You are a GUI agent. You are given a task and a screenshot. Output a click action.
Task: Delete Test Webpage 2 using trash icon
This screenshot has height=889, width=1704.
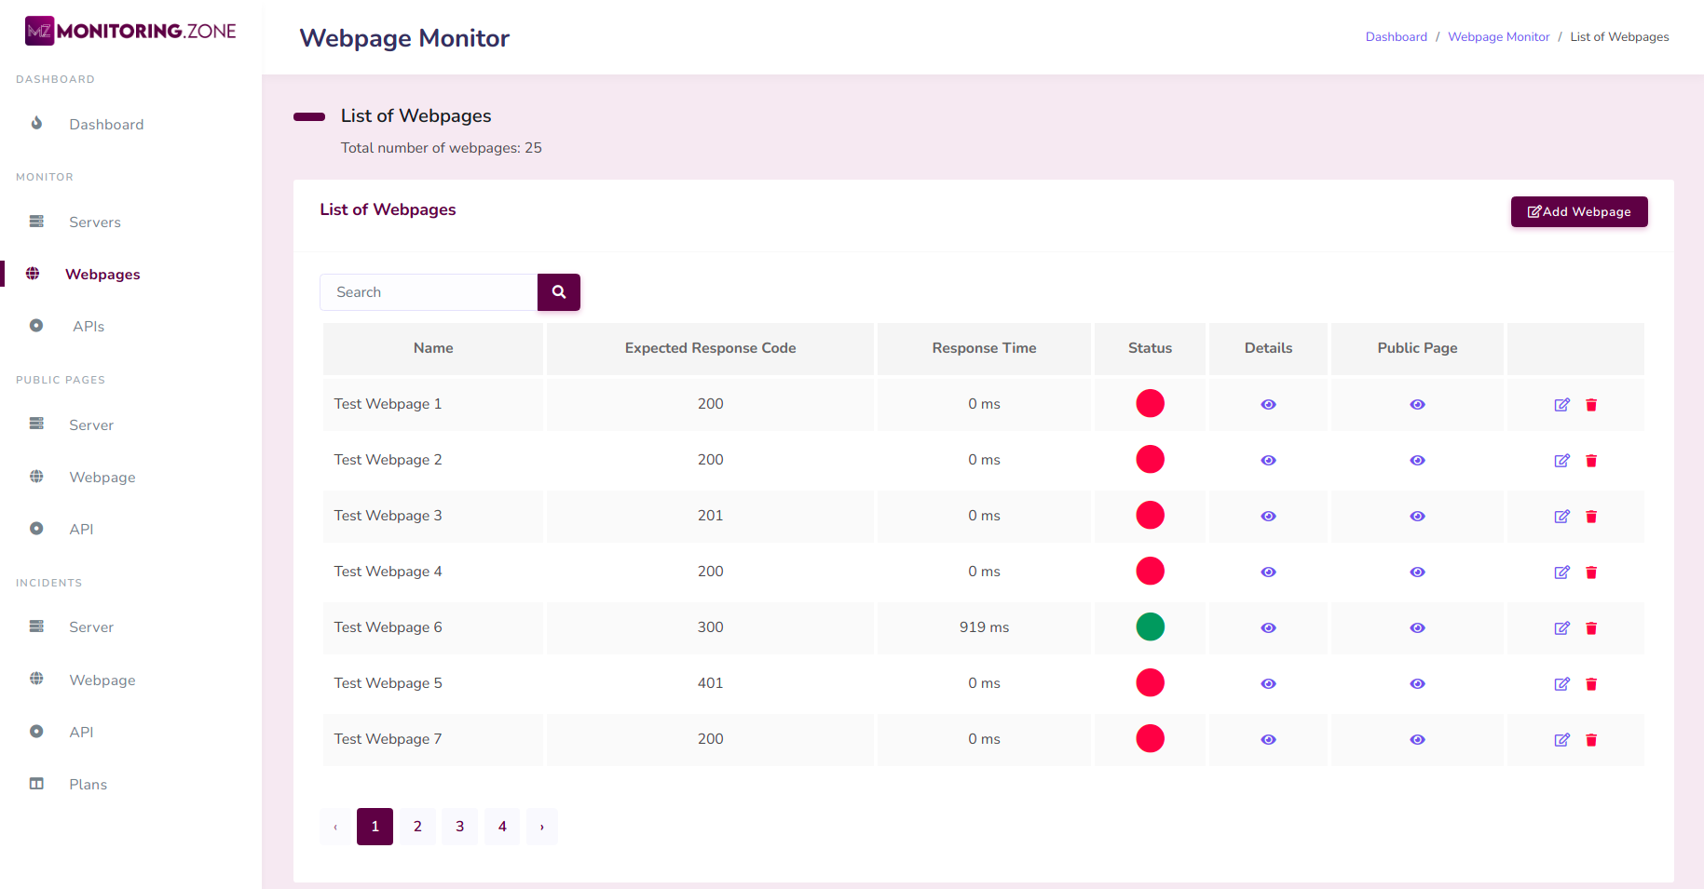tap(1591, 461)
